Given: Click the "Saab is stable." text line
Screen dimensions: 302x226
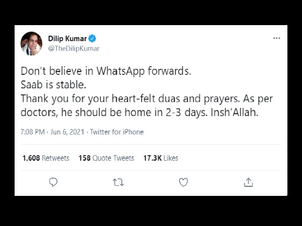Looking at the screenshot, I should (x=53, y=85).
